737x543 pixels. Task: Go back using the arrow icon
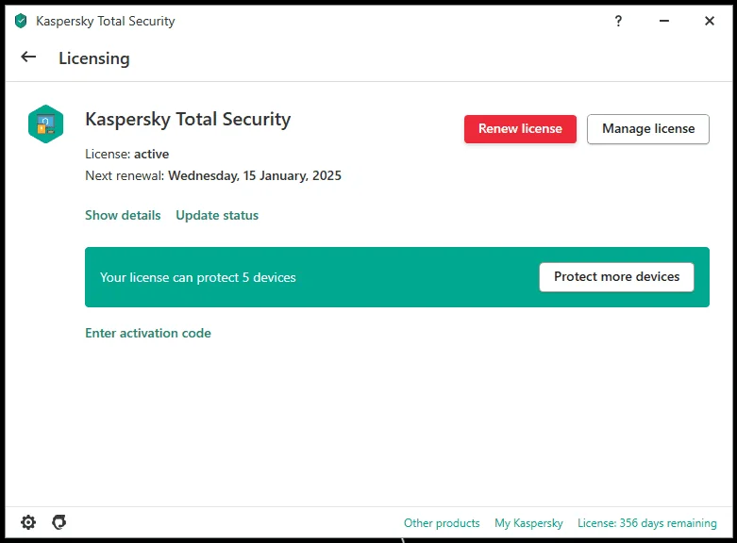(28, 57)
